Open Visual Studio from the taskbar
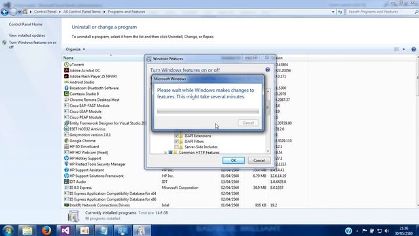The width and height of the screenshot is (419, 236). click(65, 230)
